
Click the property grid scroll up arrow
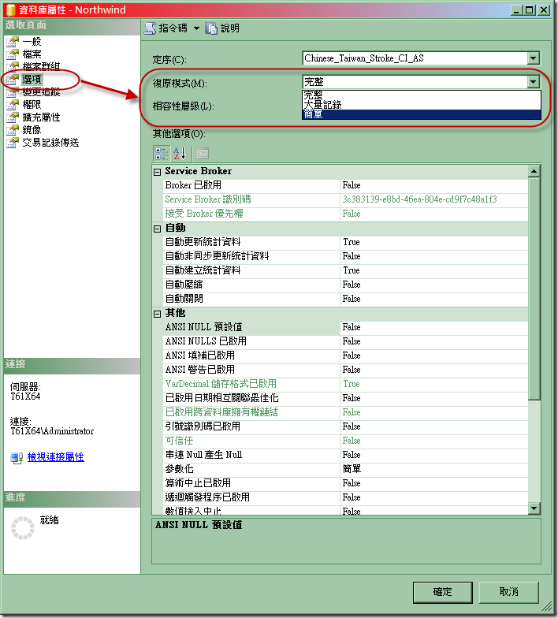pyautogui.click(x=534, y=171)
